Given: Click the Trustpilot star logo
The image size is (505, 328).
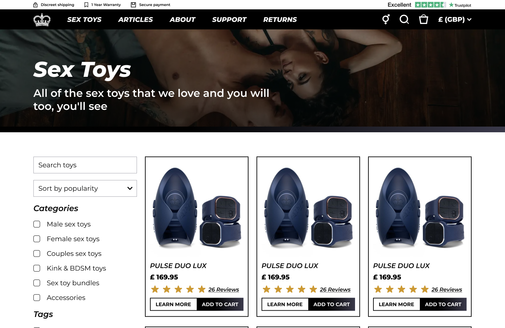Looking at the screenshot, I should (452, 5).
